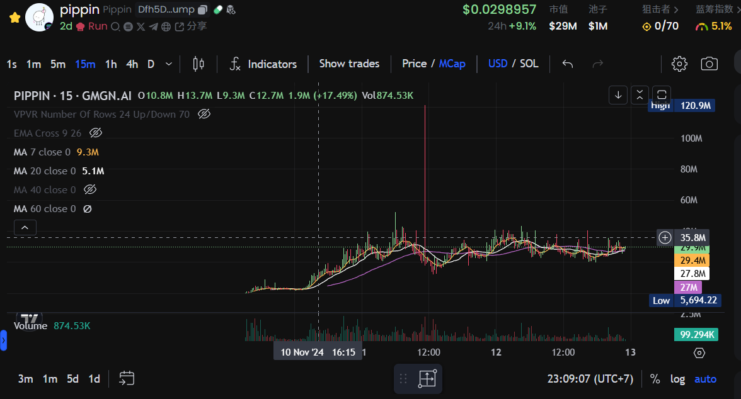Click the candle style icon in the toolbar
The height and width of the screenshot is (399, 741).
click(198, 64)
